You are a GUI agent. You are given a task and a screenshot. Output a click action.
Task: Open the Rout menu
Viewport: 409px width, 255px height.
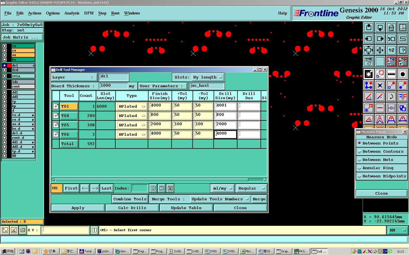coord(115,13)
